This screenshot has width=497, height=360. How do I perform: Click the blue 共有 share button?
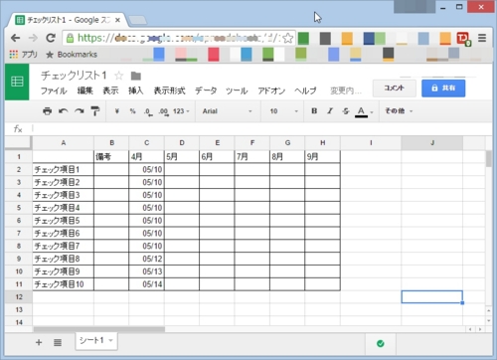(443, 89)
